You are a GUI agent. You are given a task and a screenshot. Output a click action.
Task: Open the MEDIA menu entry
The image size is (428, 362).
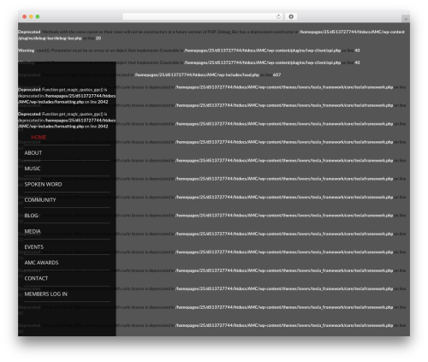33,231
